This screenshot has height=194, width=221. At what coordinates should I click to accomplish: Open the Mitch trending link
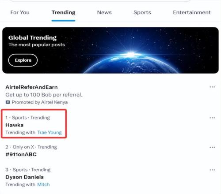[x=43, y=184]
